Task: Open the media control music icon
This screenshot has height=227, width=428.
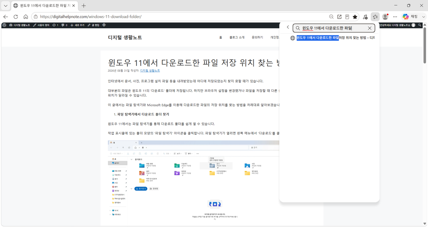Action: tap(365, 17)
